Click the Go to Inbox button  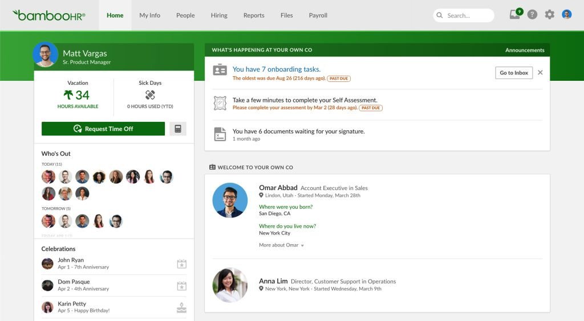click(514, 73)
